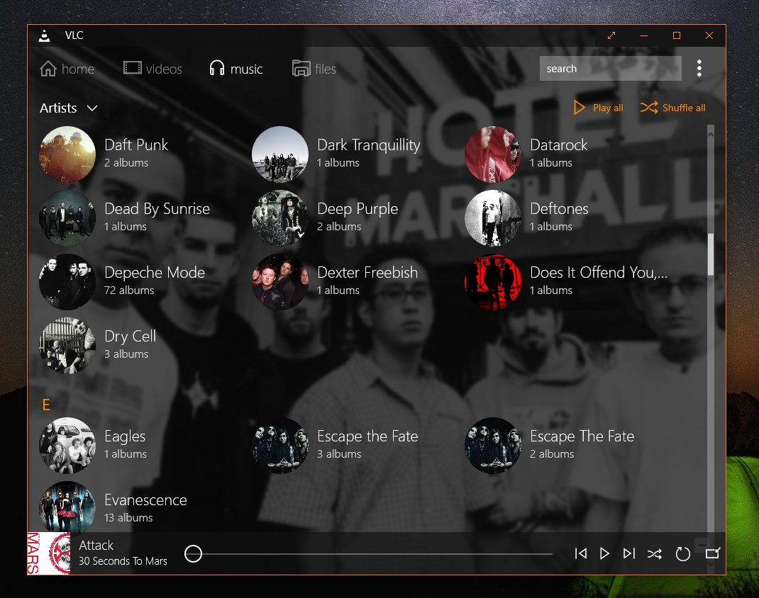This screenshot has width=759, height=598.
Task: Open the overflow menu with three dots
Action: (699, 68)
